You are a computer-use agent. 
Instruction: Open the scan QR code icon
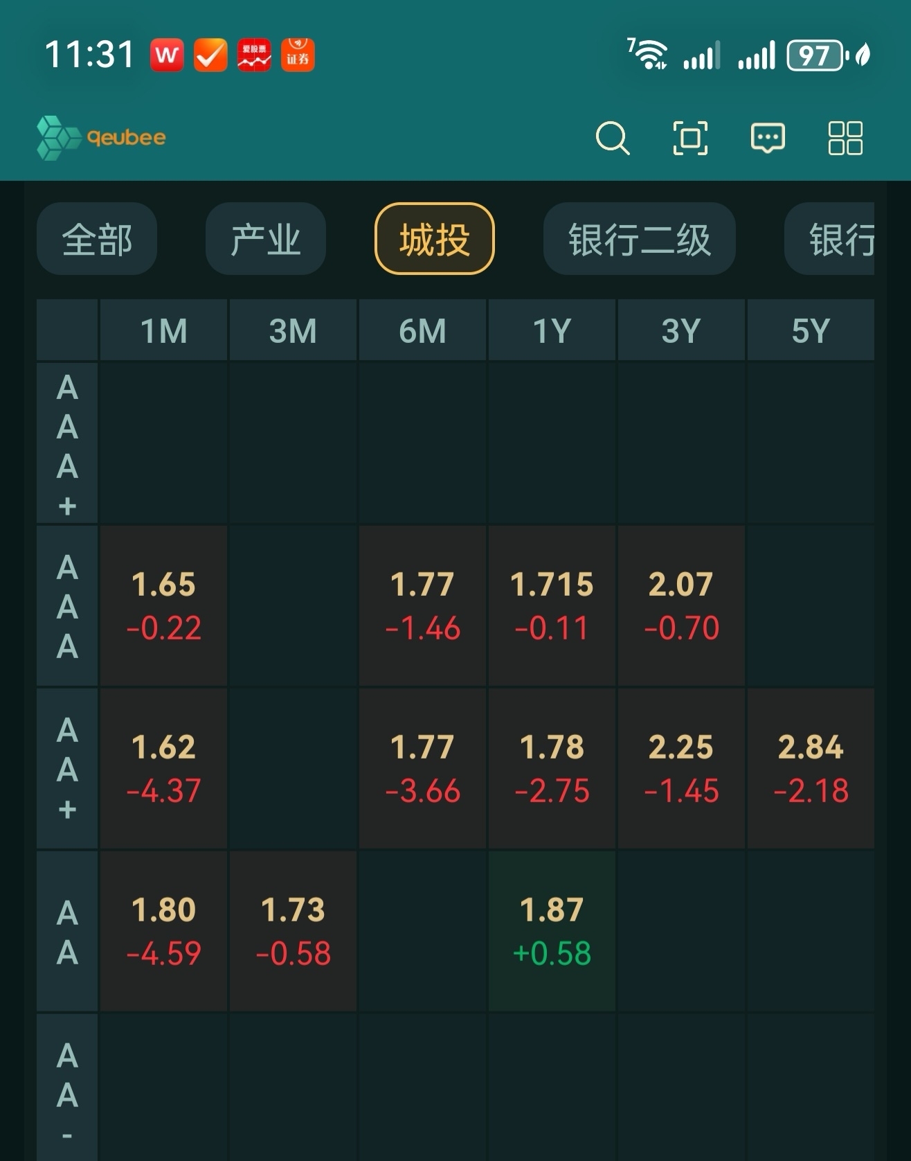(690, 138)
